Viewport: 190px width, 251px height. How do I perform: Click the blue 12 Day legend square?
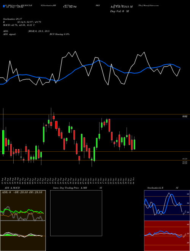(x=4, y=6)
